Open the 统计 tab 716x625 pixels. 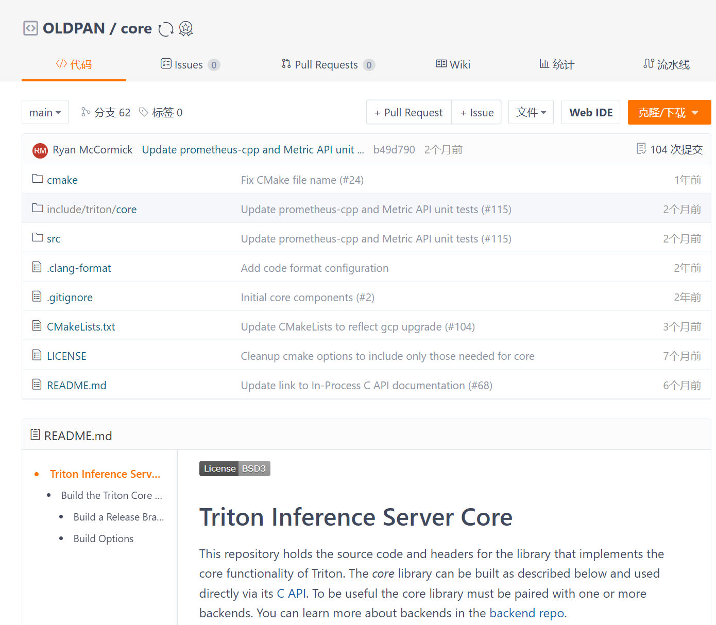click(x=557, y=64)
